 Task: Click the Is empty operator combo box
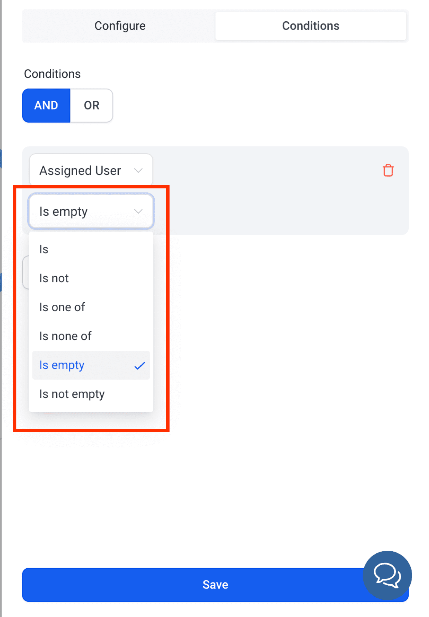[91, 211]
